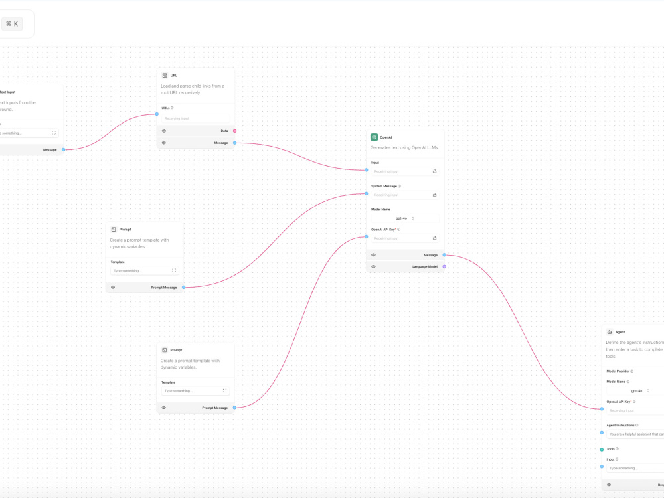Open expand icon in Template field feeding API Key
Viewport: 664px width, 498px height.
click(x=225, y=391)
